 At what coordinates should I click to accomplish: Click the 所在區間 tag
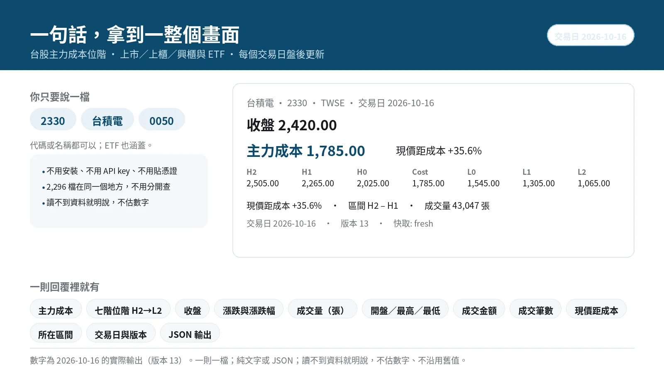tap(56, 333)
